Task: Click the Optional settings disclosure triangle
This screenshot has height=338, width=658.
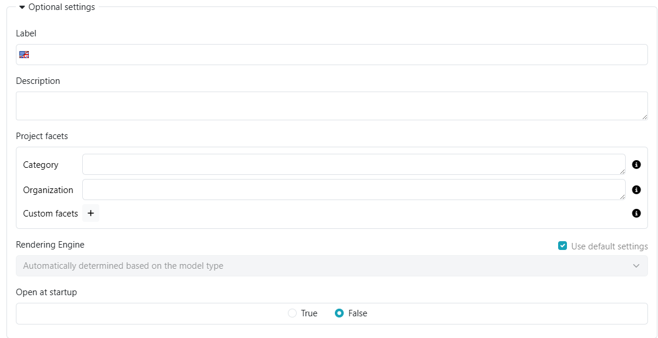Action: click(x=21, y=7)
